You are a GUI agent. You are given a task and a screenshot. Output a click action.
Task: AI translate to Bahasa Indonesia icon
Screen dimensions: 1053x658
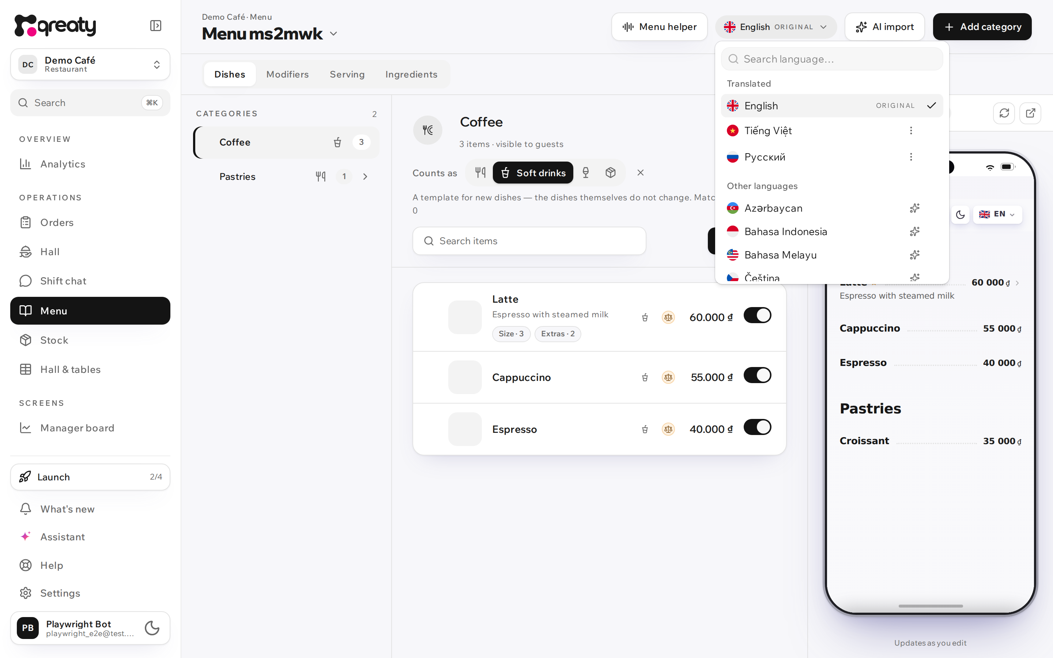point(915,231)
